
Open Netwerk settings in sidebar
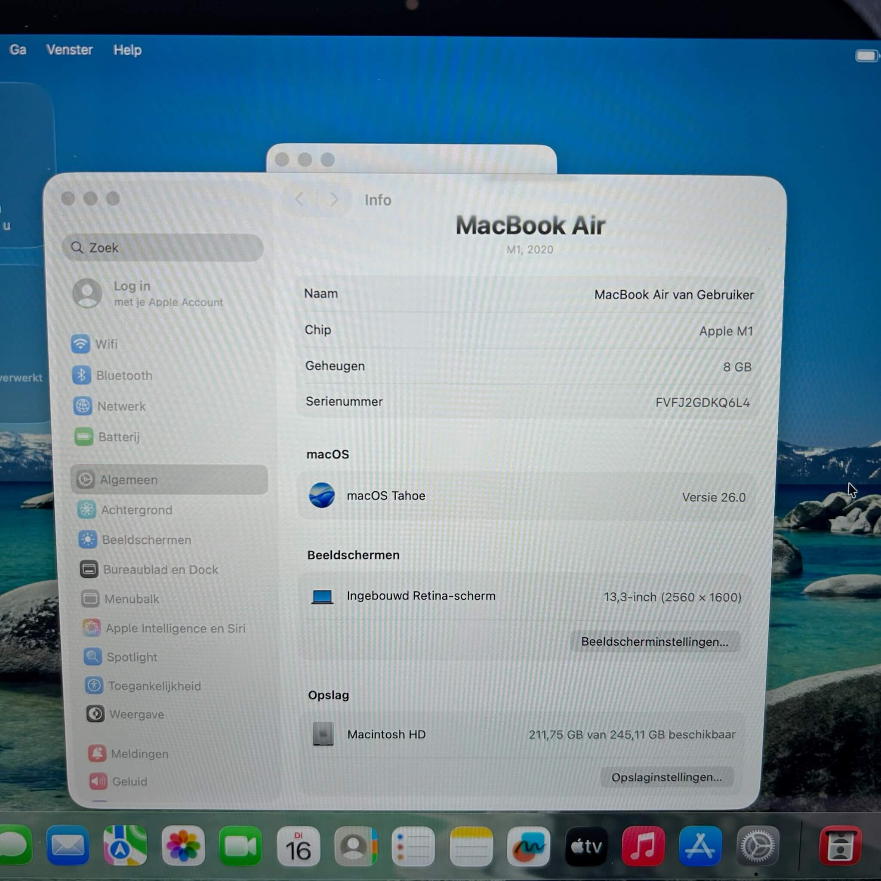point(109,406)
